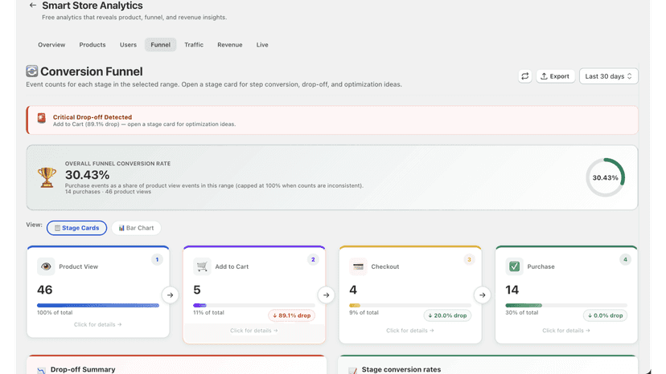Screen dimensions: 666x374
Task: Click the Add to Cart purple progress bar
Action: pos(254,305)
